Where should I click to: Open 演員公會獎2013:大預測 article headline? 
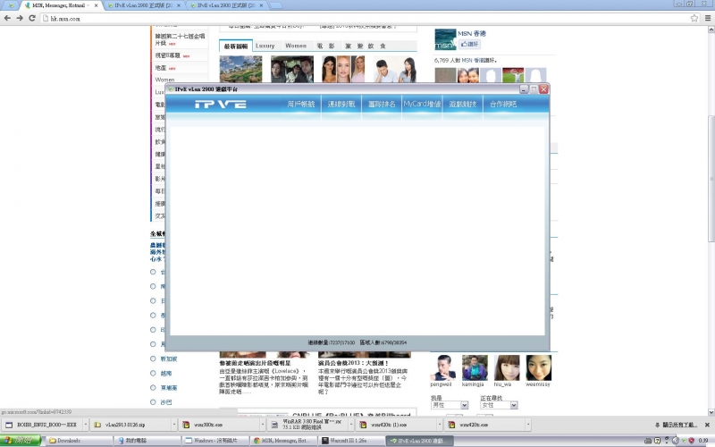point(353,363)
